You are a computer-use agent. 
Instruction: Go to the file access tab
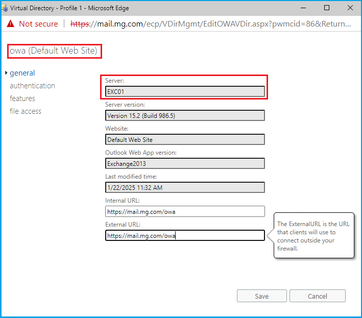[x=26, y=111]
